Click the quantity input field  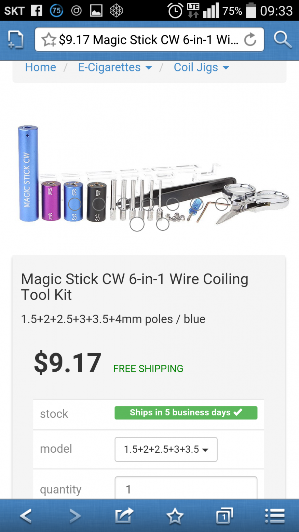[x=186, y=488]
